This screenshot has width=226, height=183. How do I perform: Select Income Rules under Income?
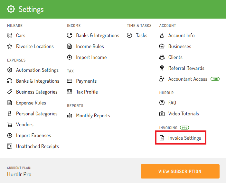[x=85, y=46]
